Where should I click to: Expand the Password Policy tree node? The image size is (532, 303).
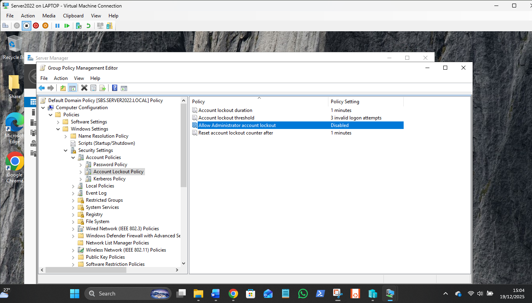(81, 165)
